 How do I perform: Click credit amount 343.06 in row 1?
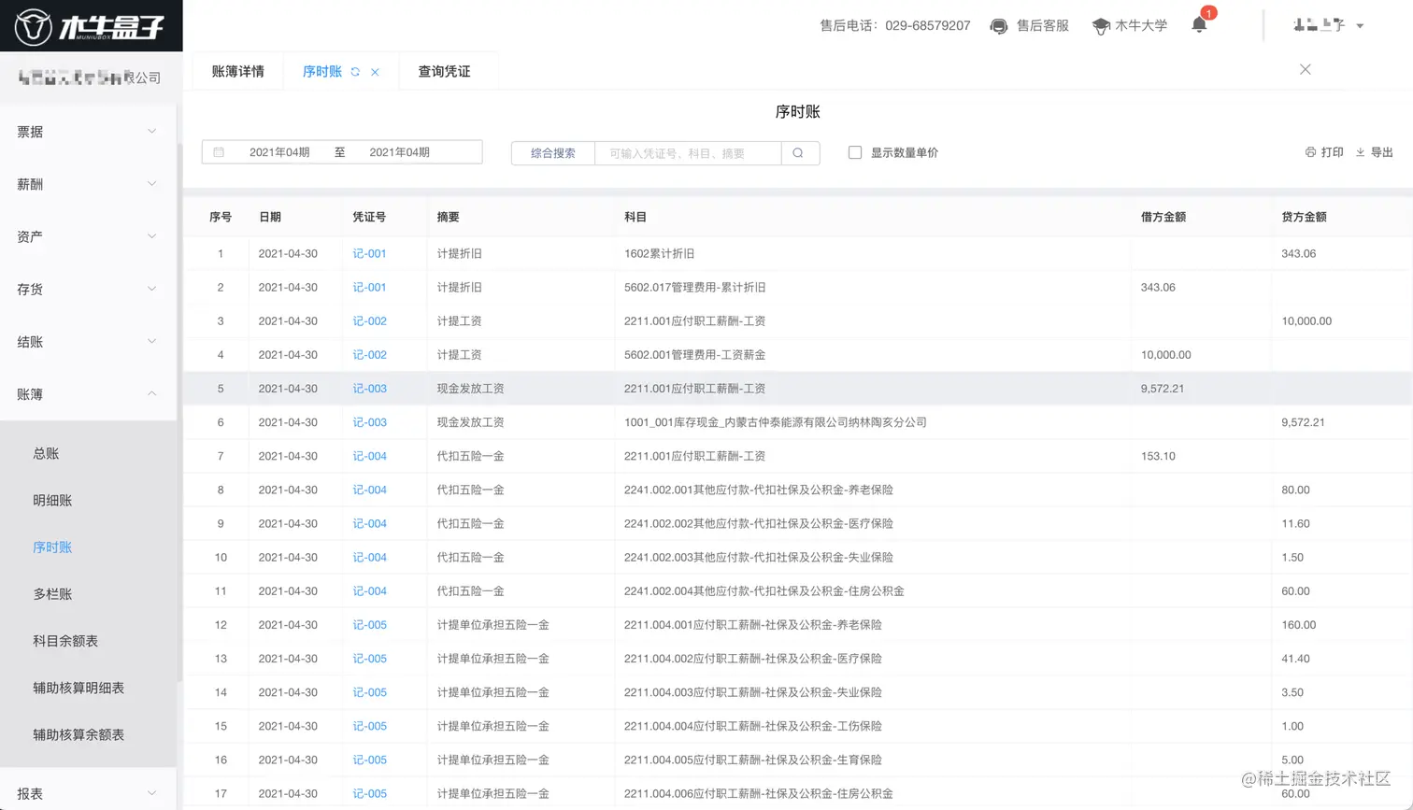pos(1298,253)
